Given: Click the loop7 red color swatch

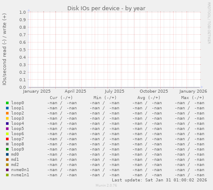Looking at the screenshot, I should click(7, 139).
